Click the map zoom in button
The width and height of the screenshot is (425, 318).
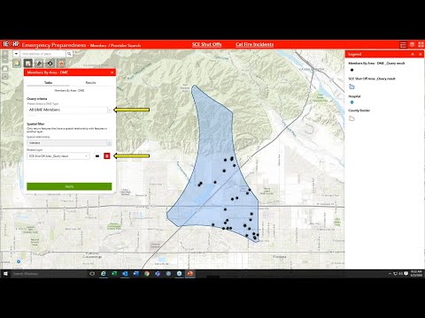(5, 54)
